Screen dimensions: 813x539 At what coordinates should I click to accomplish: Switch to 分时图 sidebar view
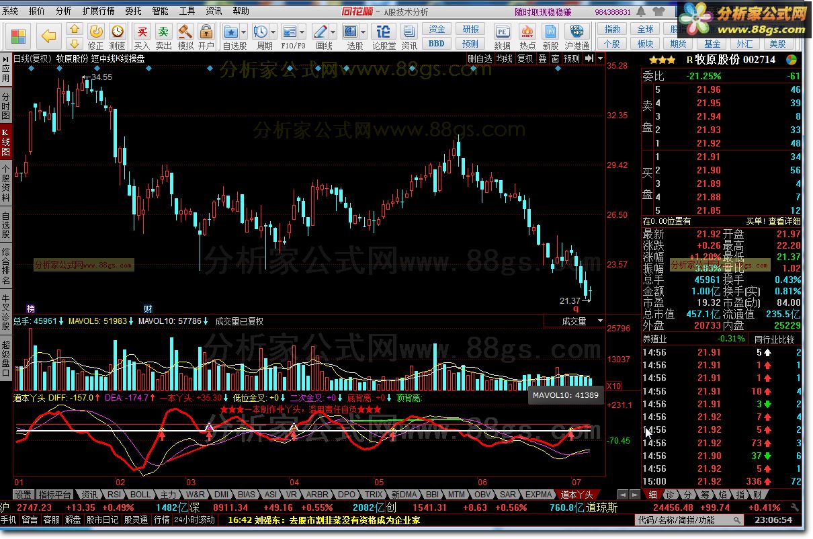(5, 106)
